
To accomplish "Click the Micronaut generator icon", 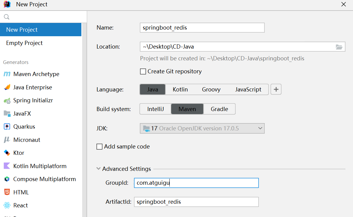I will tap(7, 140).
